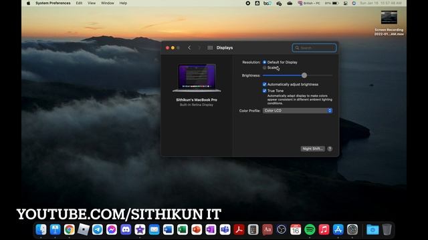
Task: Show all preferences grid icon
Action: coord(210,47)
